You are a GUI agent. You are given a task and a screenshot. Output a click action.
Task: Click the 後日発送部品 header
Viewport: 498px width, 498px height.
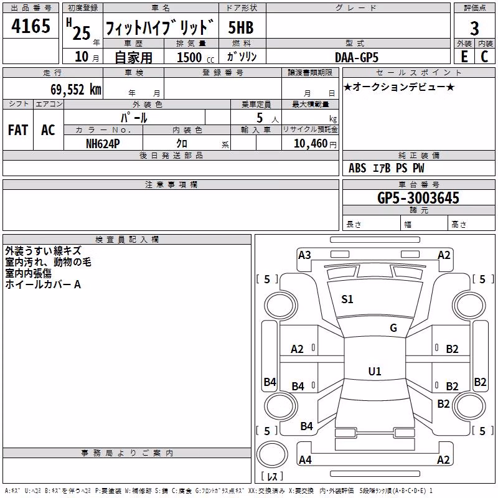click(x=171, y=156)
